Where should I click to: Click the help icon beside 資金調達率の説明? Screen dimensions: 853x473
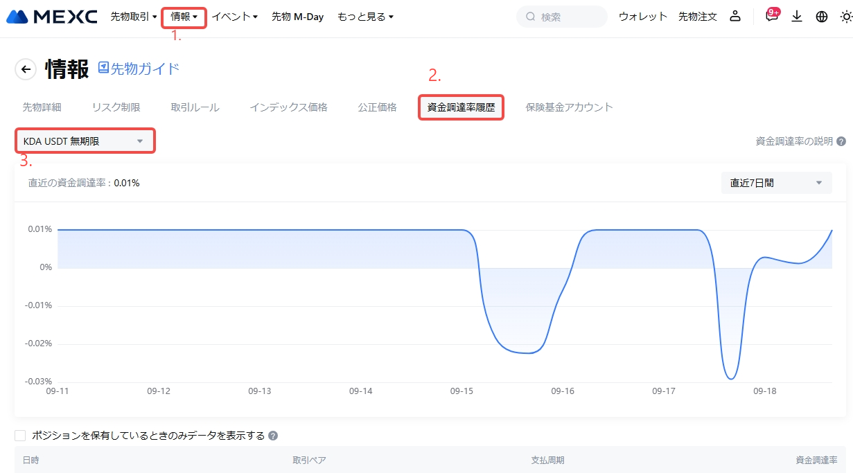tap(841, 141)
